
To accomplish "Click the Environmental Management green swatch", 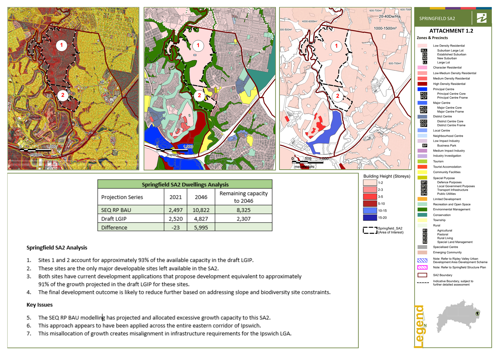I will (422, 209).
